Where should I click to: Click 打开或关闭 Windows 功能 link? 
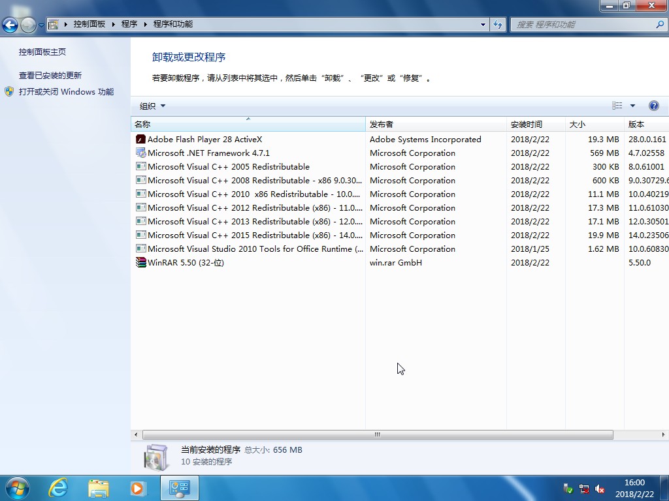(66, 92)
